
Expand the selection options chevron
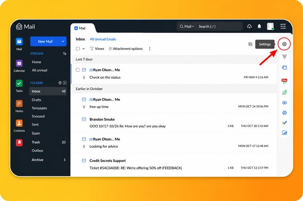(84, 49)
